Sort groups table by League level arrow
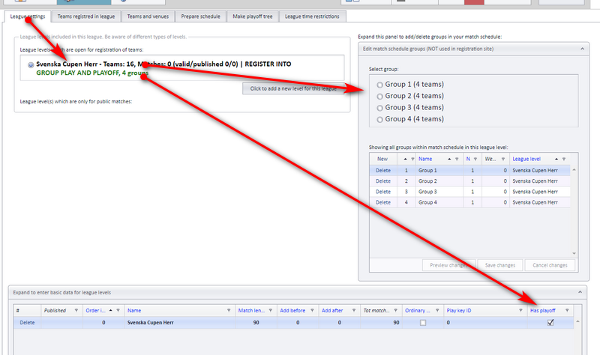Image resolution: width=600 pixels, height=355 pixels. point(556,159)
